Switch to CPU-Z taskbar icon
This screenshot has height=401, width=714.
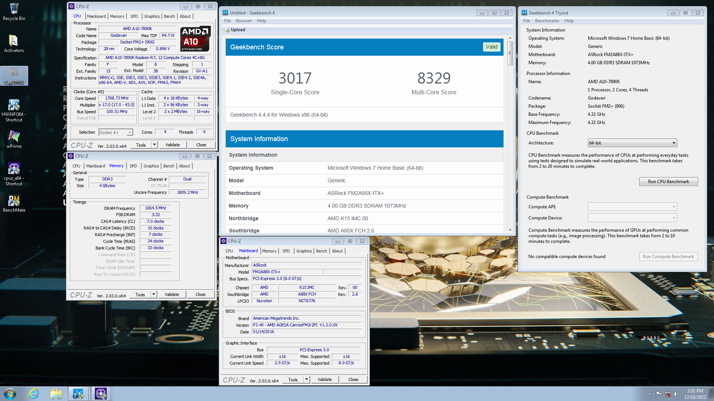pyautogui.click(x=101, y=394)
